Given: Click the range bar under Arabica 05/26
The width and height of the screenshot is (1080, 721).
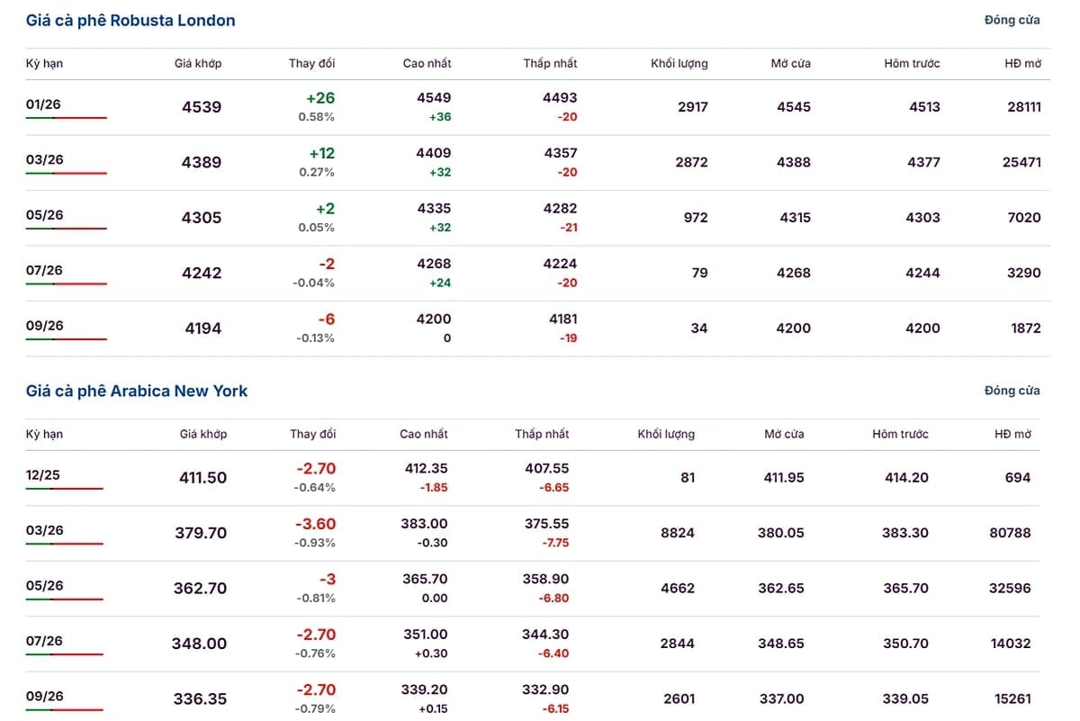Looking at the screenshot, I should pyautogui.click(x=64, y=599).
